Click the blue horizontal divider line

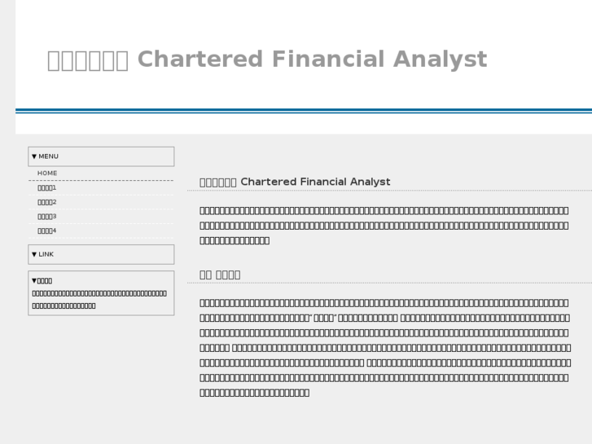pos(304,111)
